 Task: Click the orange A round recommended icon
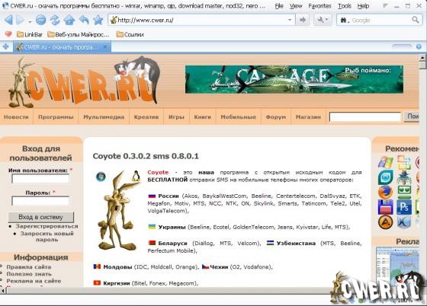[x=386, y=222]
